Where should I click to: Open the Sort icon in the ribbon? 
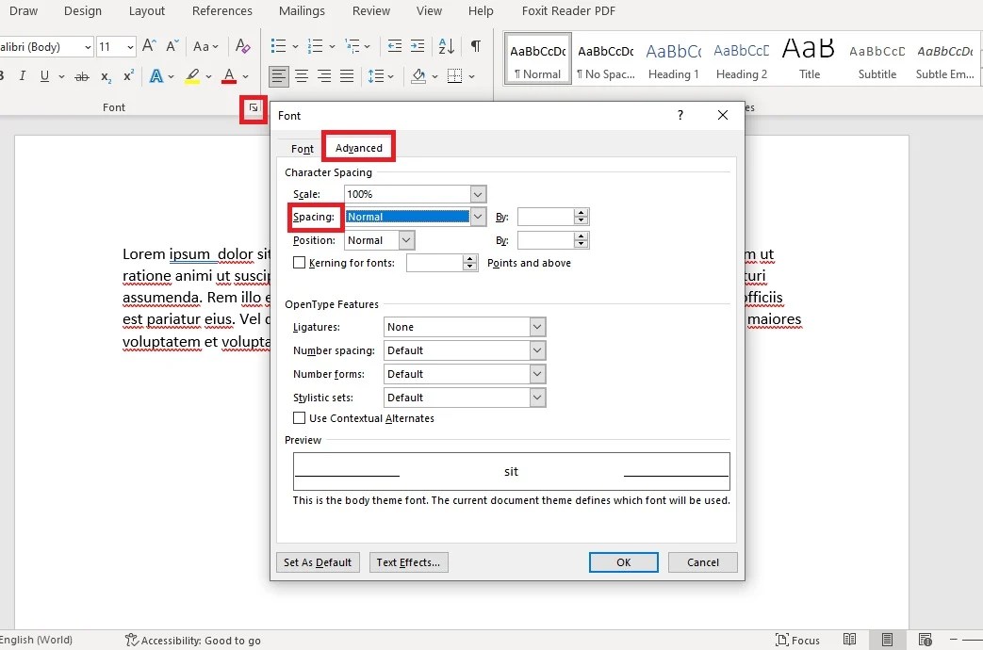click(444, 45)
